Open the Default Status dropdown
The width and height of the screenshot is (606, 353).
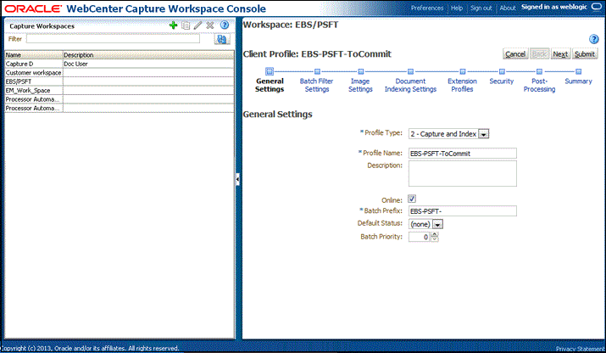437,224
